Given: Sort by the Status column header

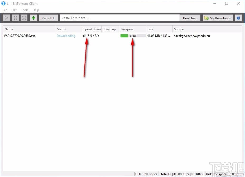Looking at the screenshot, I should pyautogui.click(x=69, y=29).
